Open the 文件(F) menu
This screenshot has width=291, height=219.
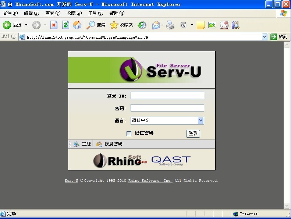(x=10, y=13)
